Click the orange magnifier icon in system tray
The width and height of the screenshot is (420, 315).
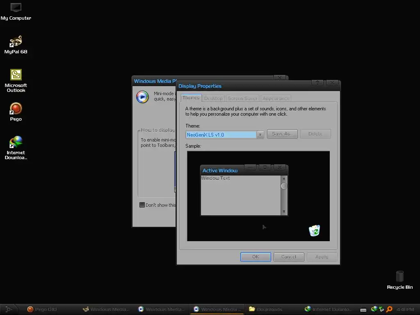point(389,309)
